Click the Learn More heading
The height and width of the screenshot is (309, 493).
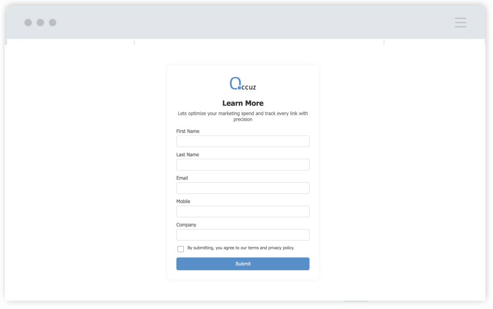point(243,103)
